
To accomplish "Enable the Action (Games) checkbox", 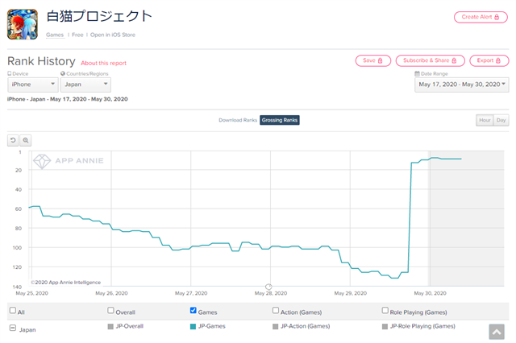I will click(276, 310).
